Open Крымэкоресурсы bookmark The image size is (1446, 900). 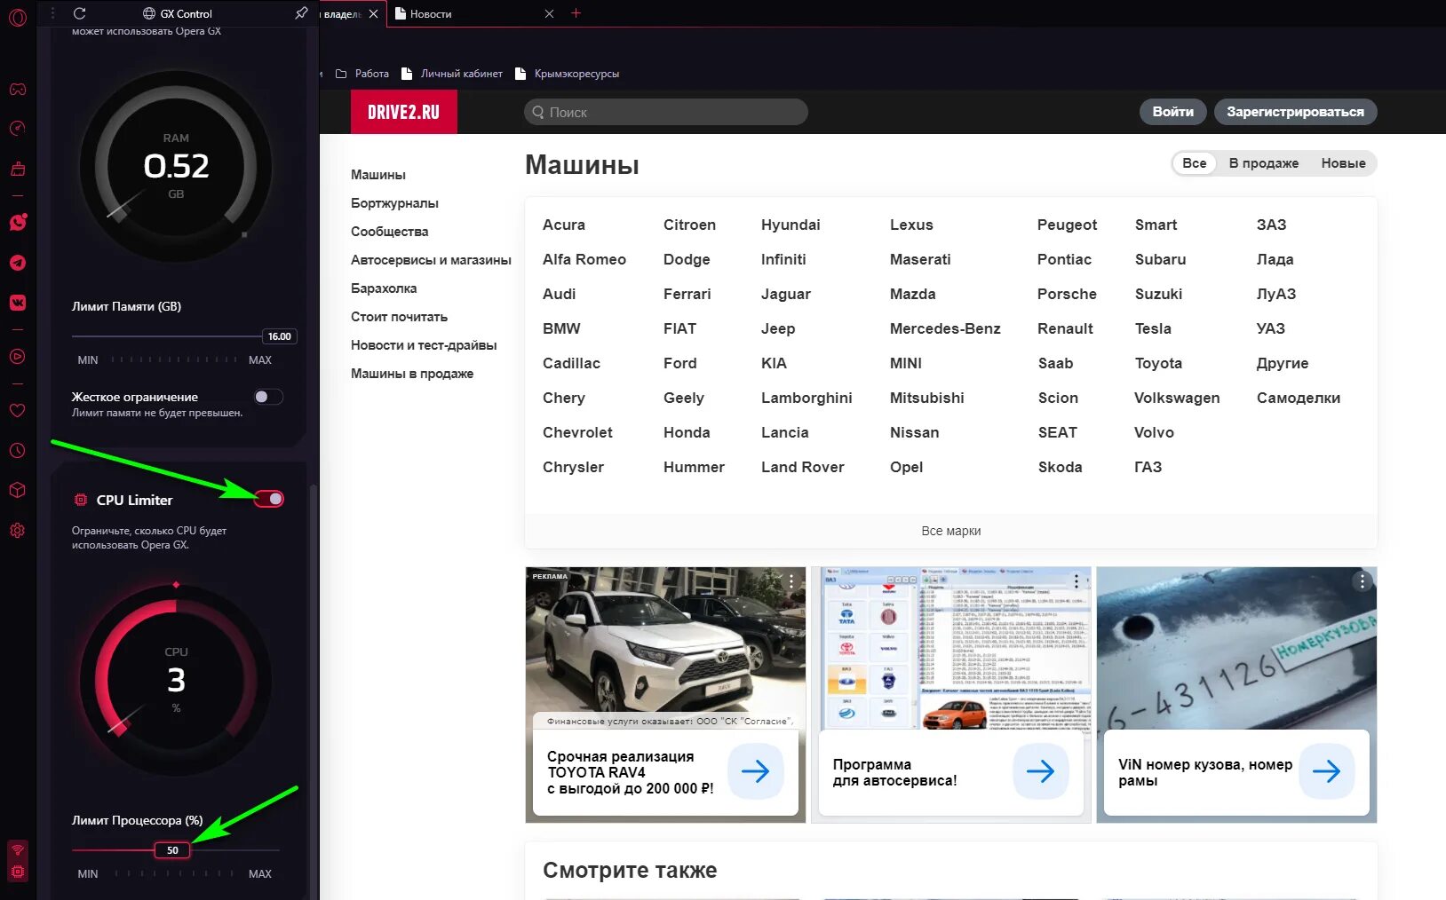click(568, 74)
